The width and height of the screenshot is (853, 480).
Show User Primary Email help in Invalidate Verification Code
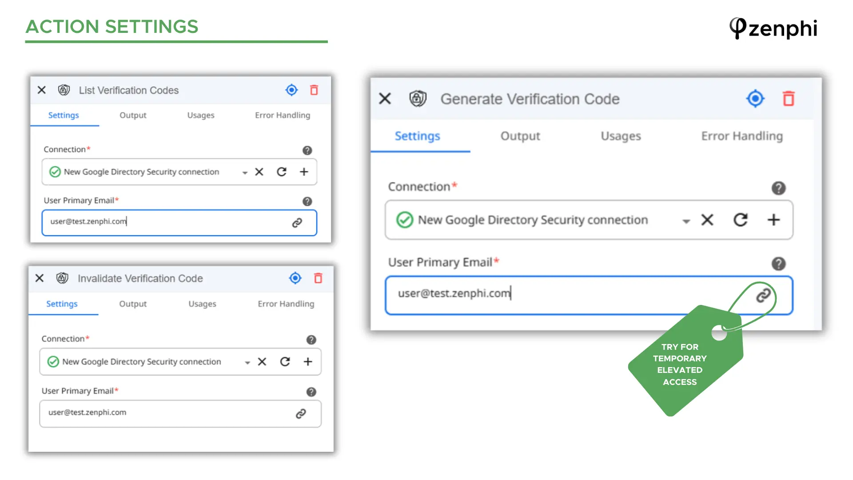tap(311, 392)
